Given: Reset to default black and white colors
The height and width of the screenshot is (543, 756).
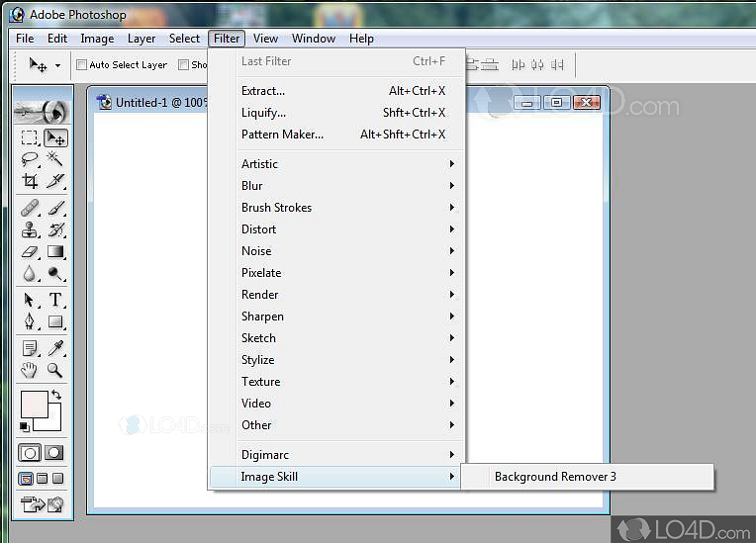Looking at the screenshot, I should 24,426.
